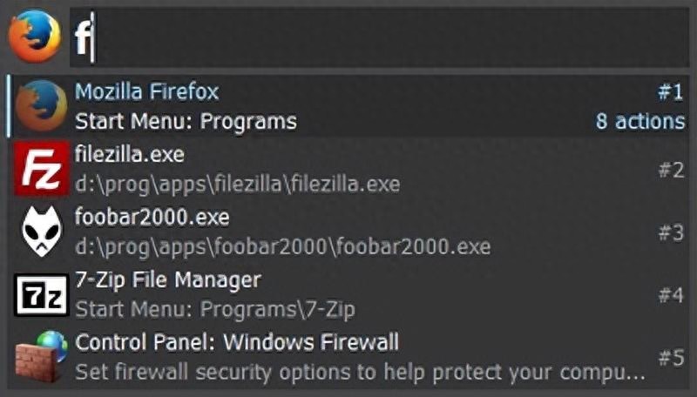This screenshot has width=697, height=397.
Task: Click the #4 shortcut number
Action: [671, 295]
